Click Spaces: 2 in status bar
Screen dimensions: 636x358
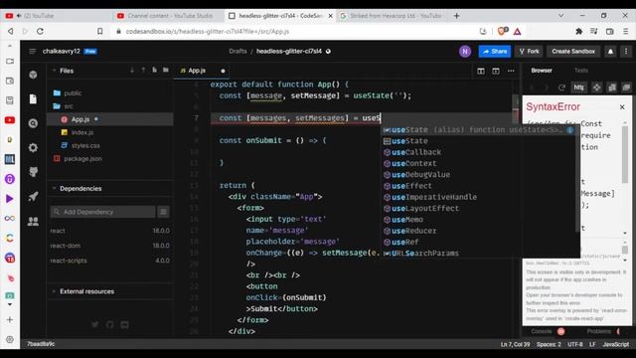point(549,344)
